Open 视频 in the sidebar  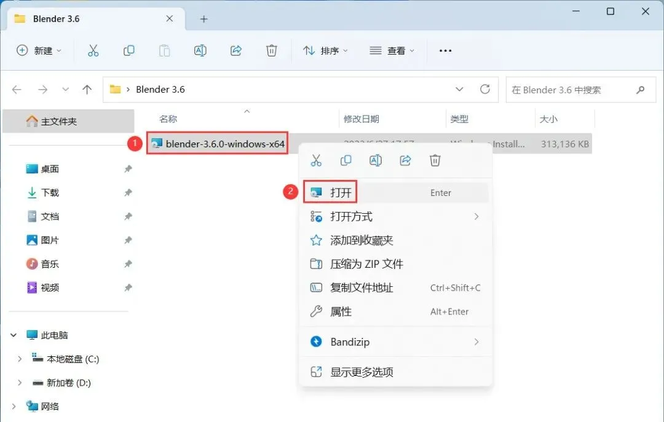(x=50, y=287)
